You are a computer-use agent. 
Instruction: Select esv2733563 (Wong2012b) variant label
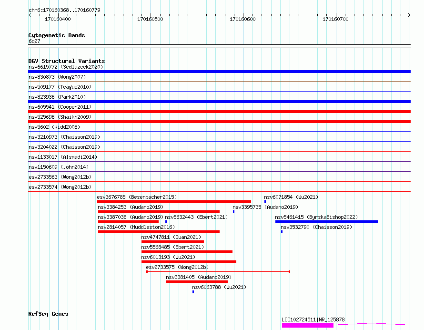[x=60, y=177]
